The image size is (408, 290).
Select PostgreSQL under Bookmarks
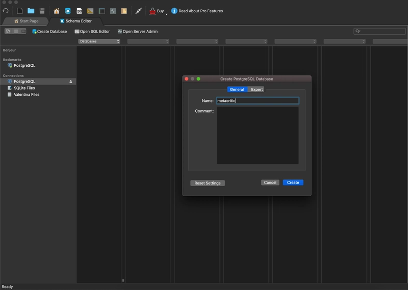(x=24, y=65)
